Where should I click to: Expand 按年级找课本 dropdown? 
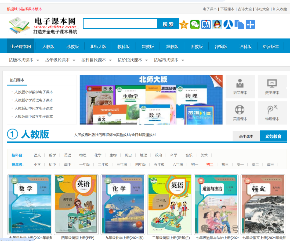pyautogui.click(x=60, y=60)
